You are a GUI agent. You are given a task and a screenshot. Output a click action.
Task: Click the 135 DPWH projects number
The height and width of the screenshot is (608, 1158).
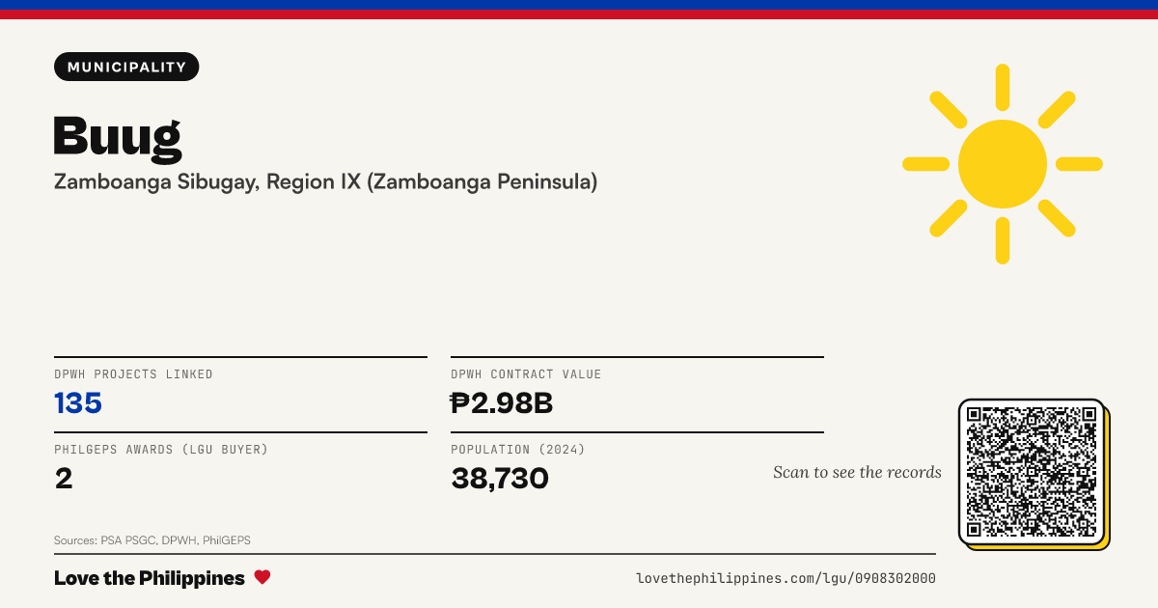(78, 403)
